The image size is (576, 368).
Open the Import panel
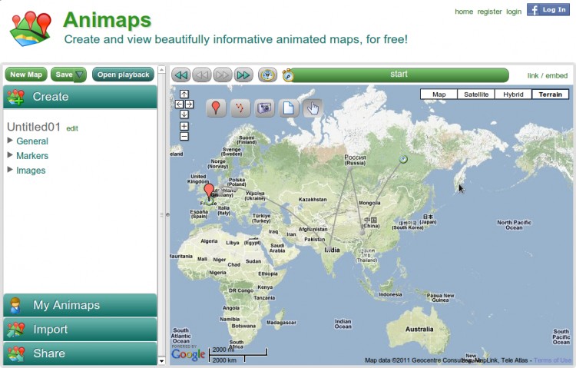pos(80,330)
